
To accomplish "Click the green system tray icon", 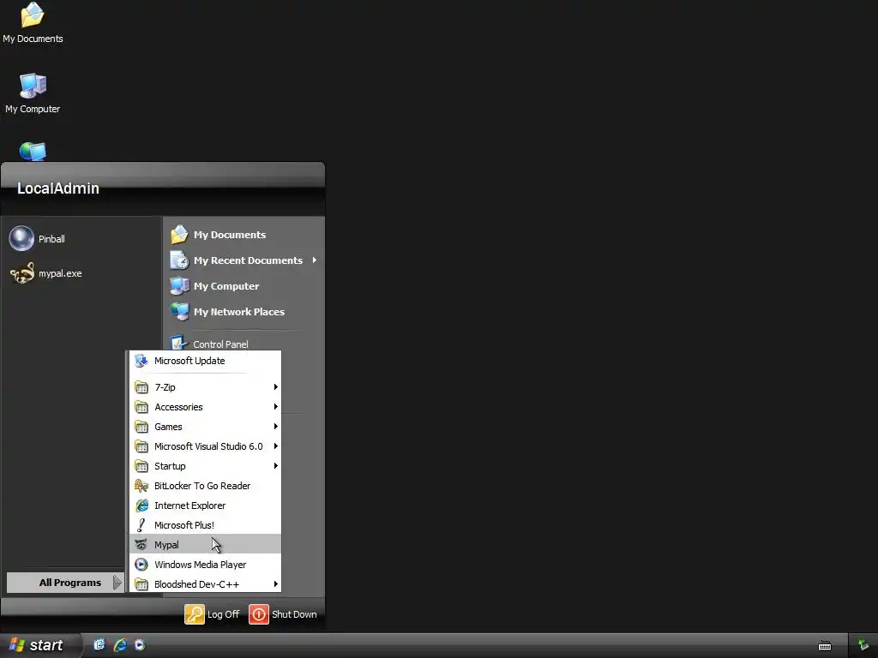I will pos(863,646).
